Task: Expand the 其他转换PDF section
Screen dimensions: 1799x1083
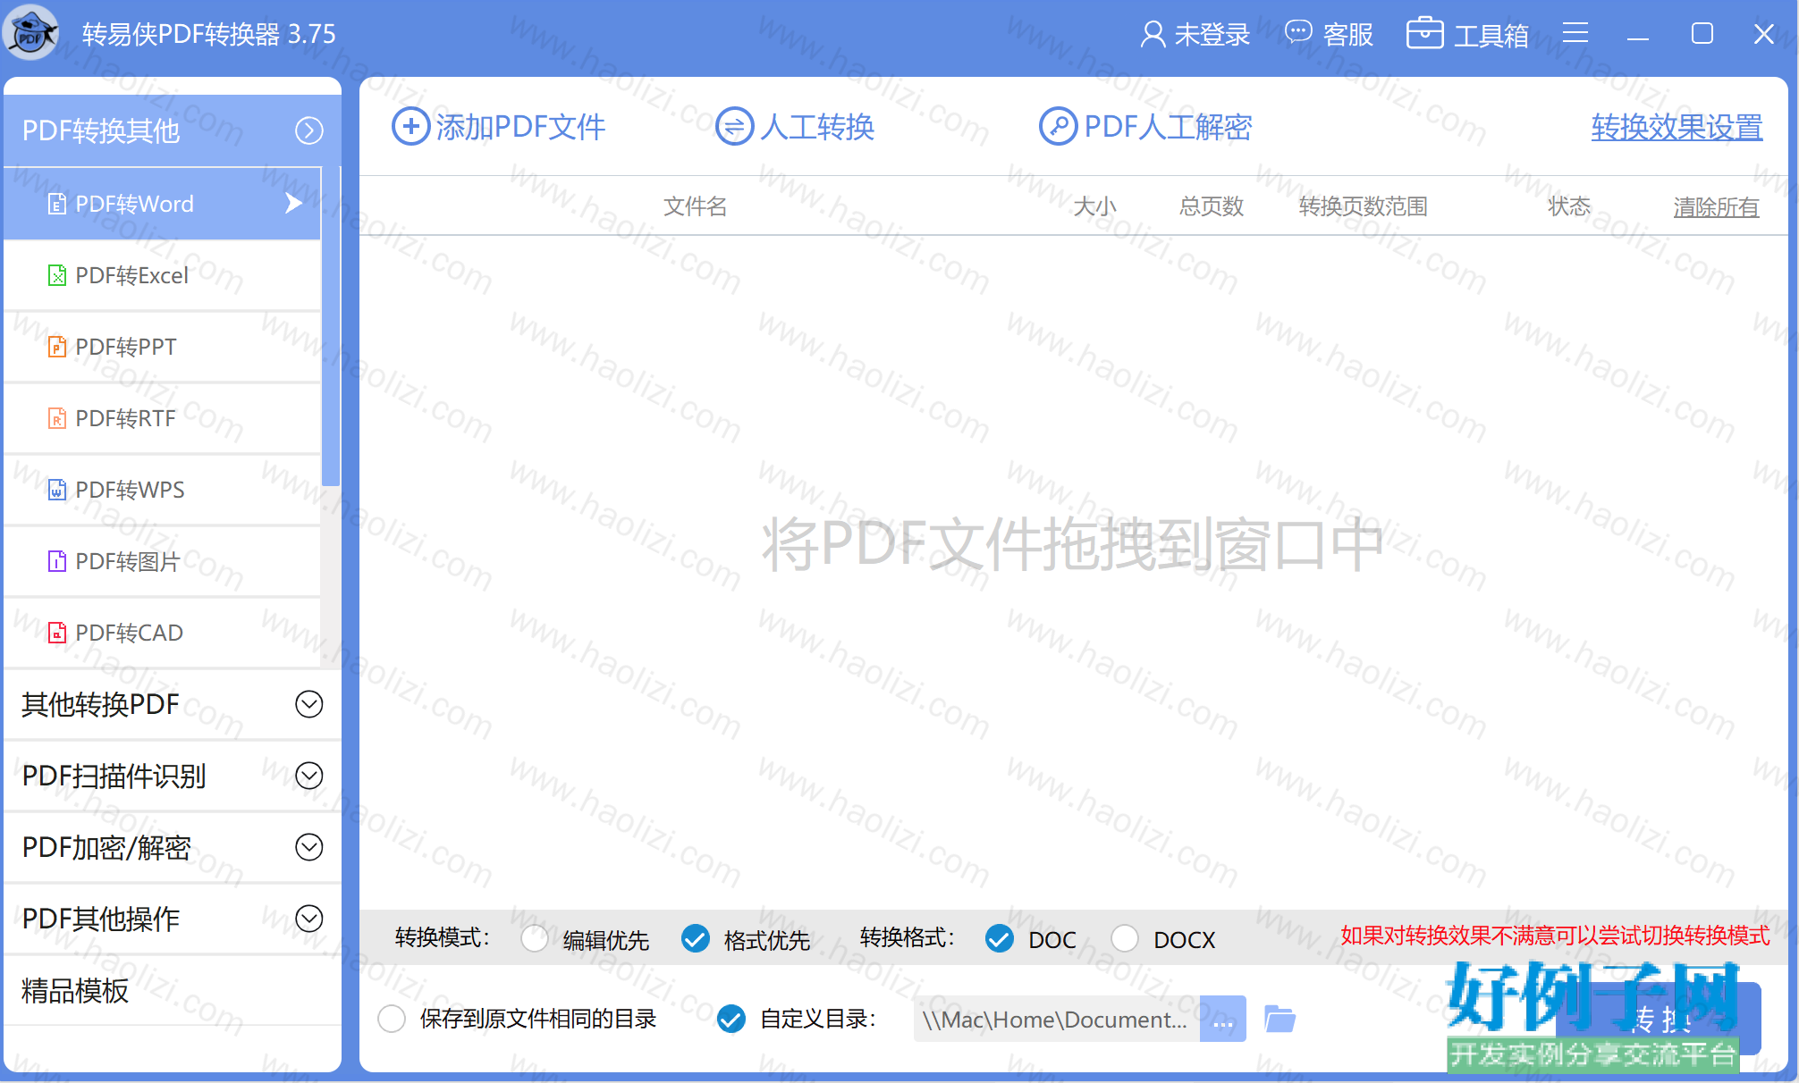Action: [309, 704]
